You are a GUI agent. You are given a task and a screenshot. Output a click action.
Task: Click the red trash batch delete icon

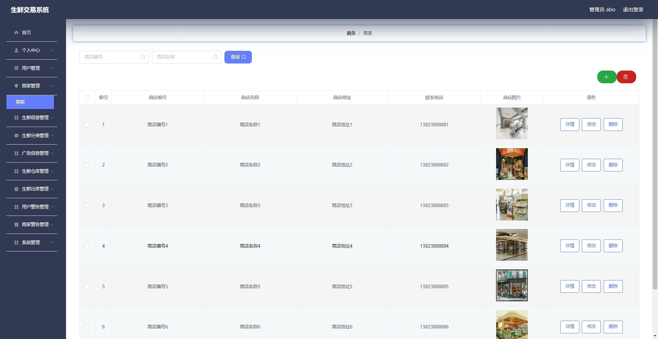pyautogui.click(x=626, y=77)
